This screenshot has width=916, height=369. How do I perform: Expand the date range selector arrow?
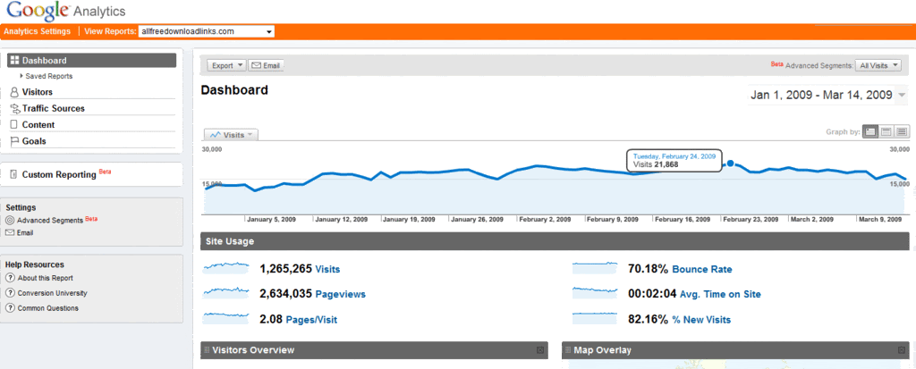pyautogui.click(x=903, y=96)
